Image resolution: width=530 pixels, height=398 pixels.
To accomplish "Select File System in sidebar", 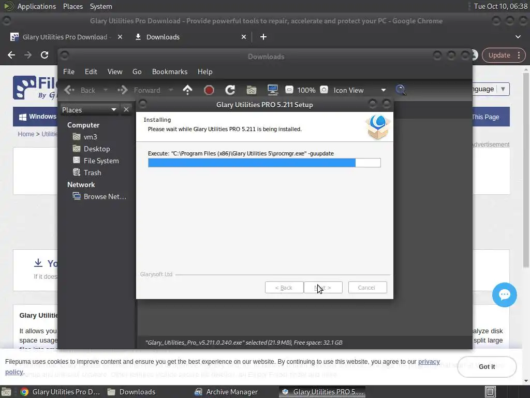I will pyautogui.click(x=96, y=161).
